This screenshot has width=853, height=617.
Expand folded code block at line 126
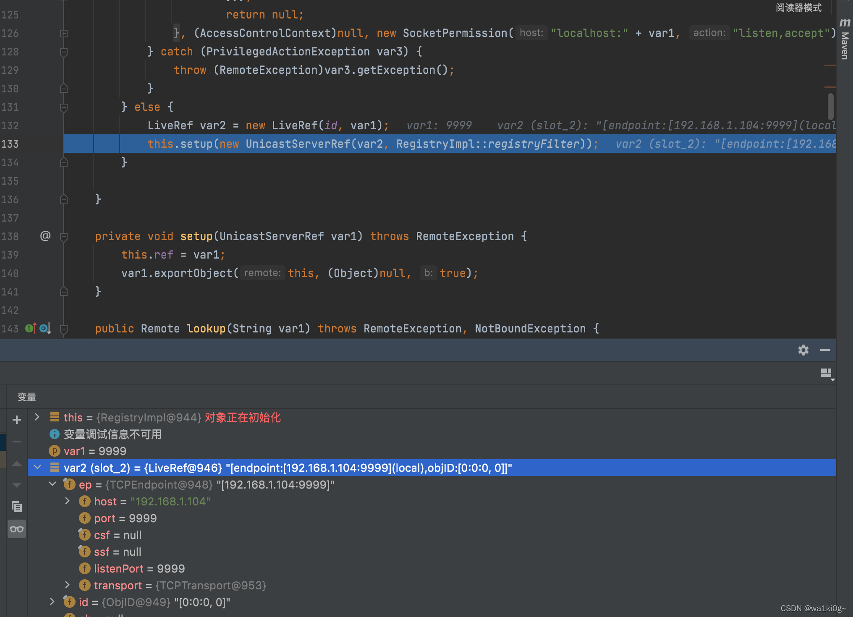(x=64, y=33)
